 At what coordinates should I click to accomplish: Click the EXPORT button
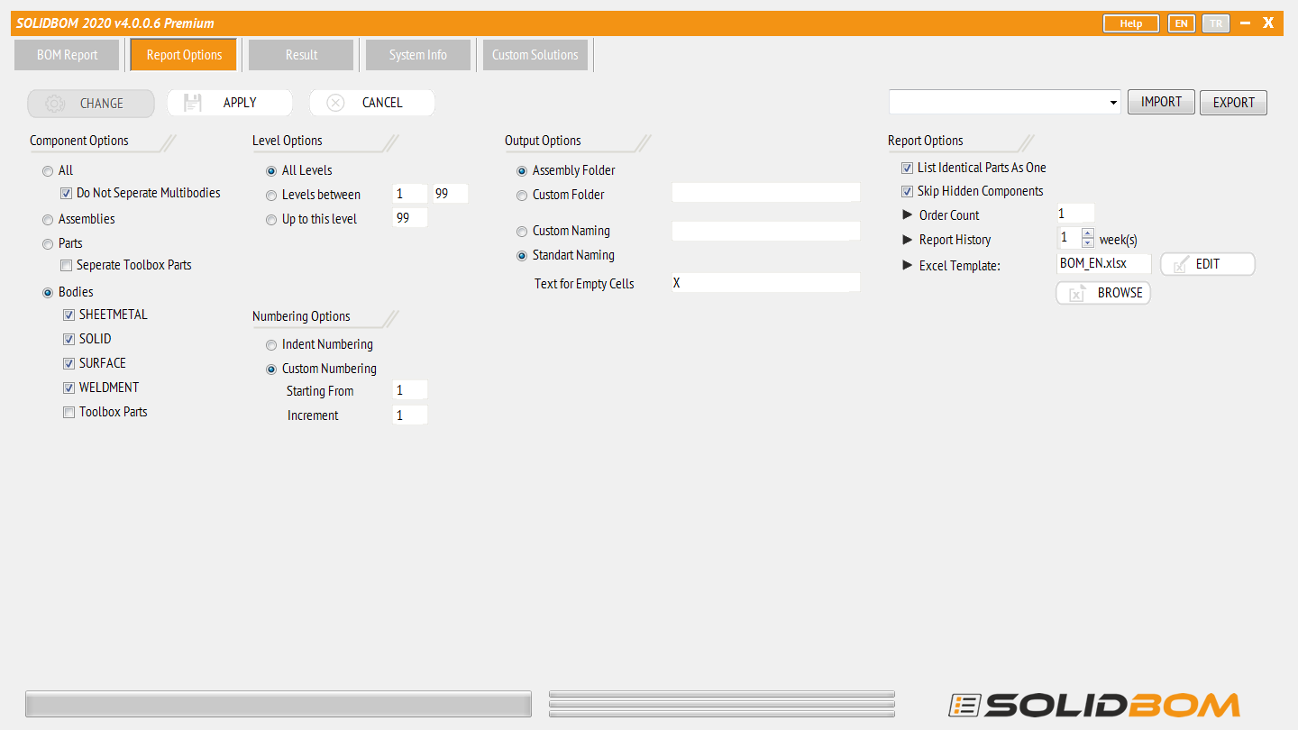1233,103
